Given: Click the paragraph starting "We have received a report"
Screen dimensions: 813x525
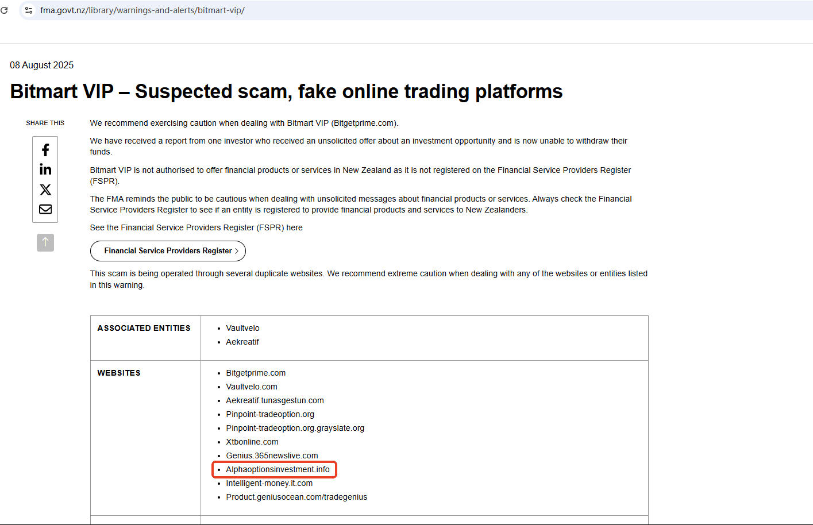Looking at the screenshot, I should (359, 146).
